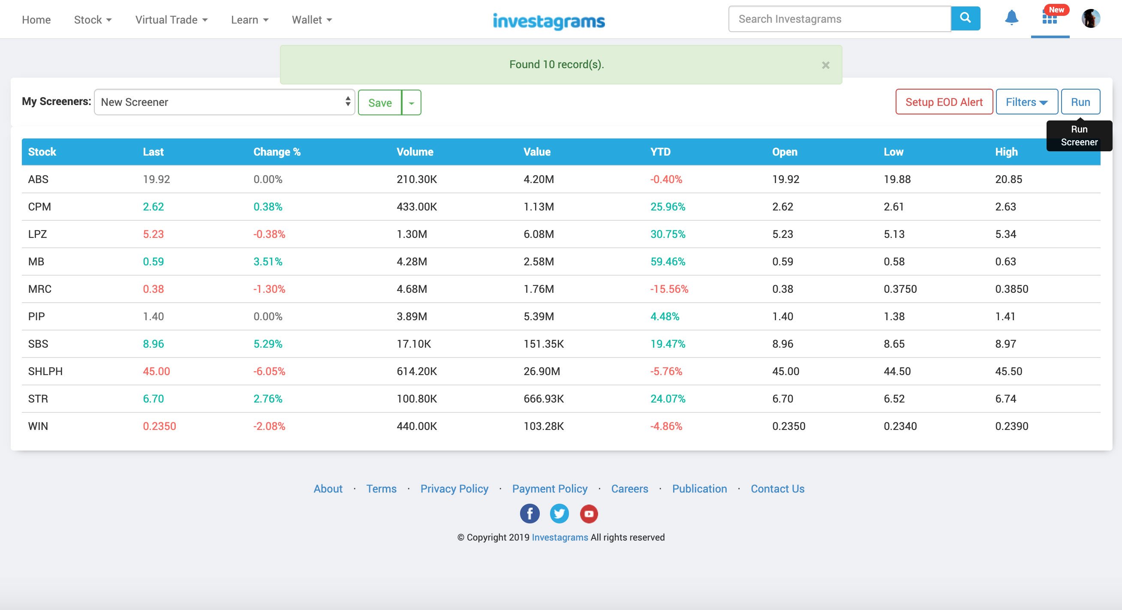This screenshot has height=610, width=1122.
Task: Open the user profile avatar
Action: [x=1091, y=18]
